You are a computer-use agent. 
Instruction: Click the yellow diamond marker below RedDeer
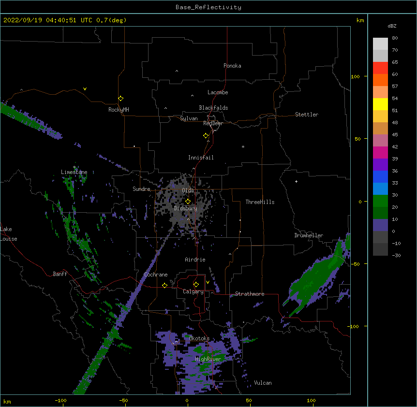[206, 136]
